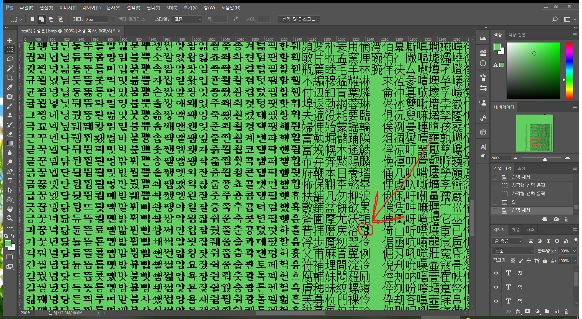Open the 종류 layer filter dropdown
Viewport: 582px width, 319px height.
[507, 241]
